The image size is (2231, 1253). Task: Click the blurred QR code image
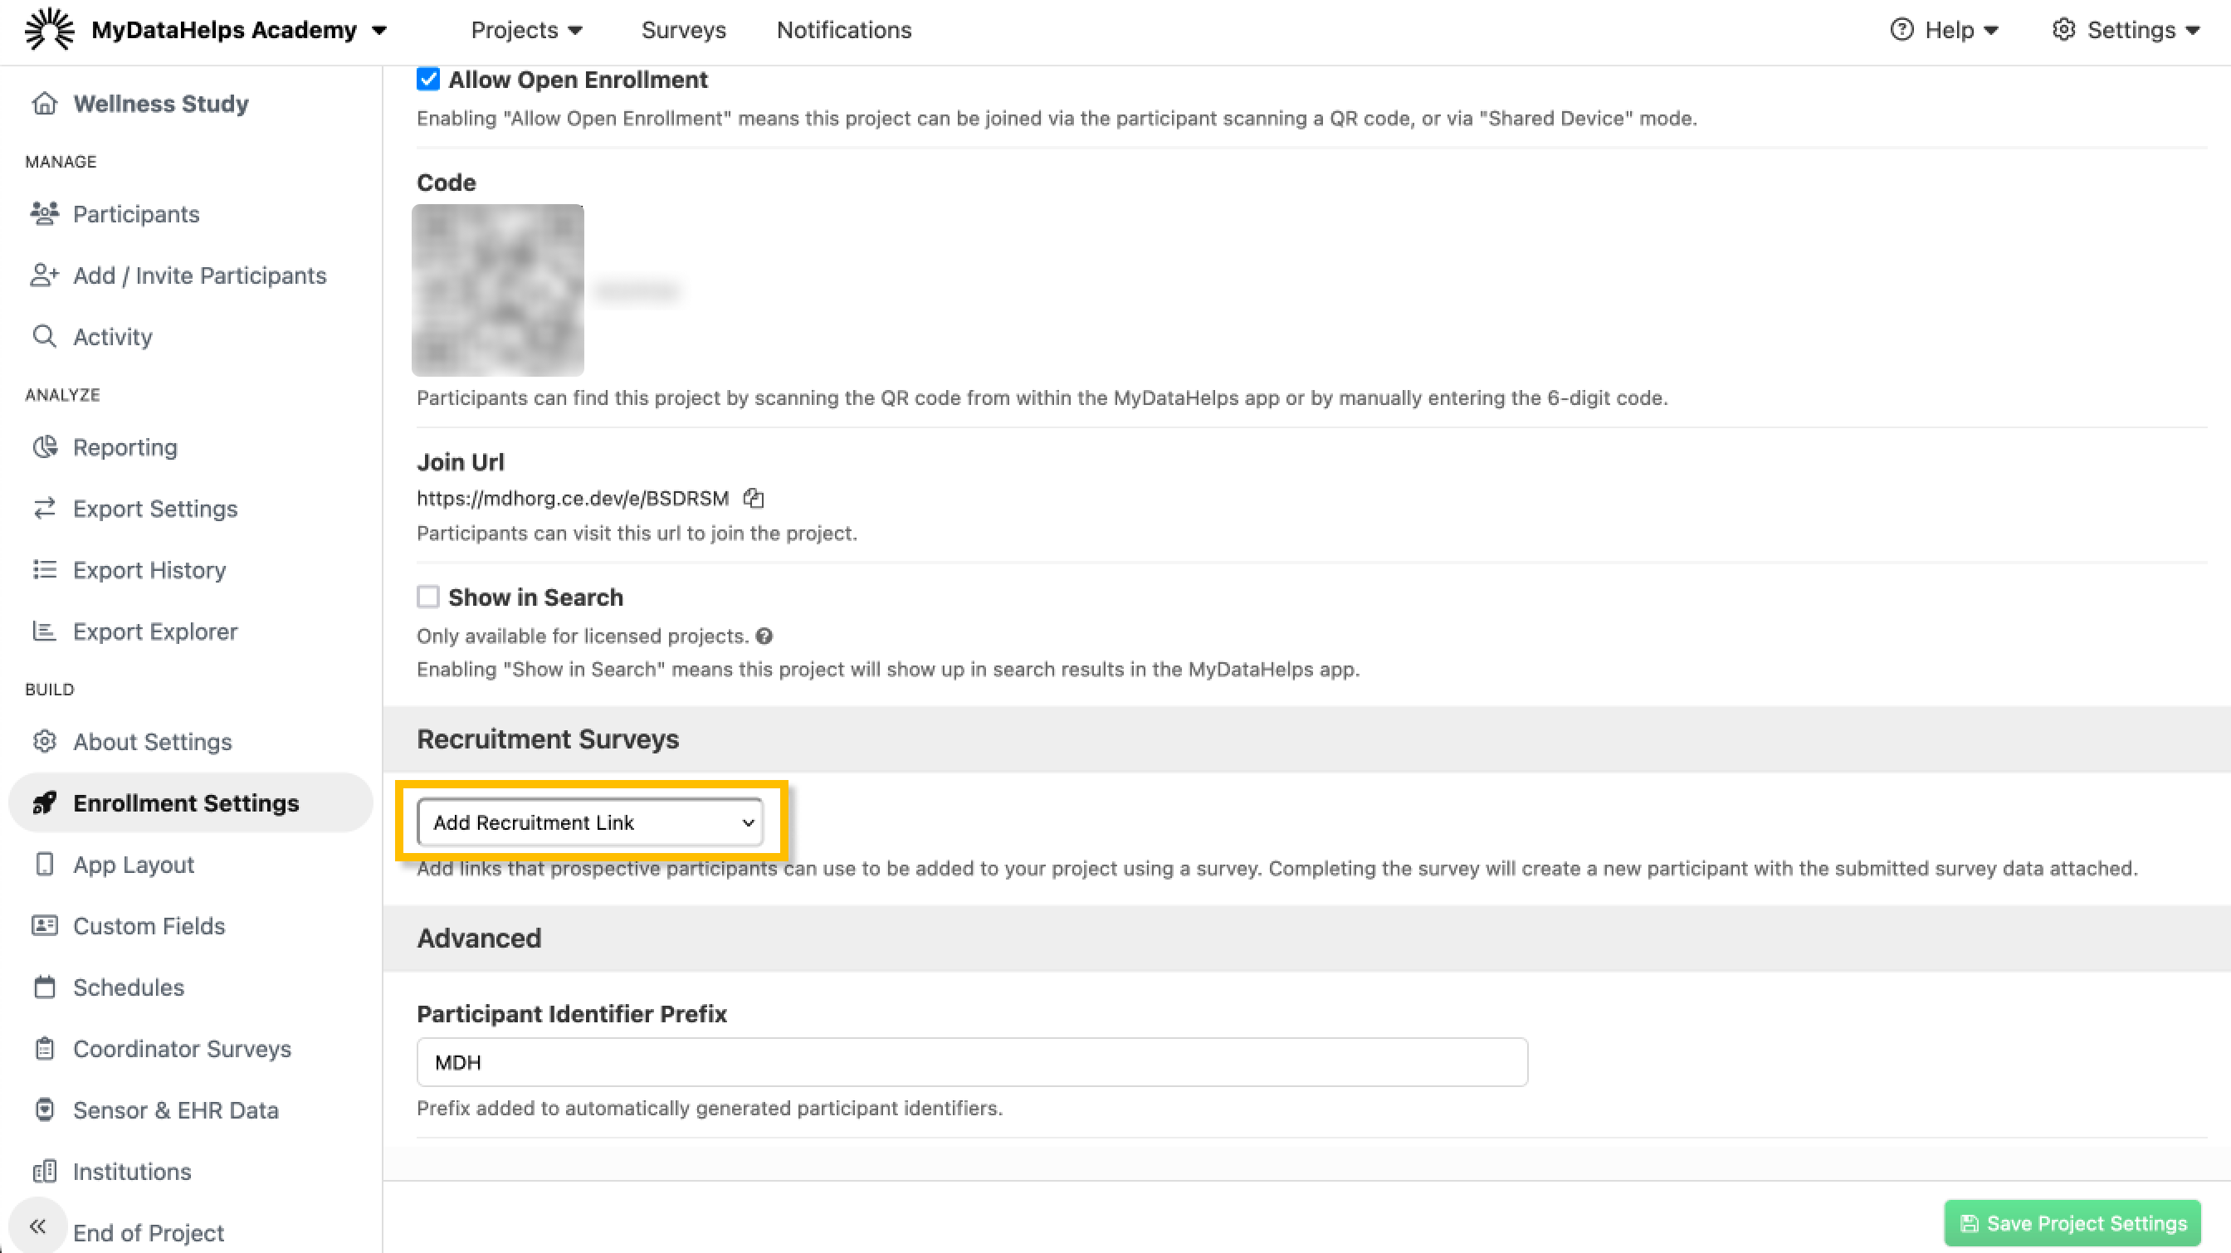click(498, 290)
